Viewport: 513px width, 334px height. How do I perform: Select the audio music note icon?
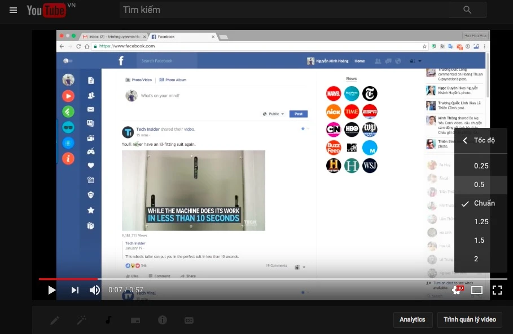108,320
